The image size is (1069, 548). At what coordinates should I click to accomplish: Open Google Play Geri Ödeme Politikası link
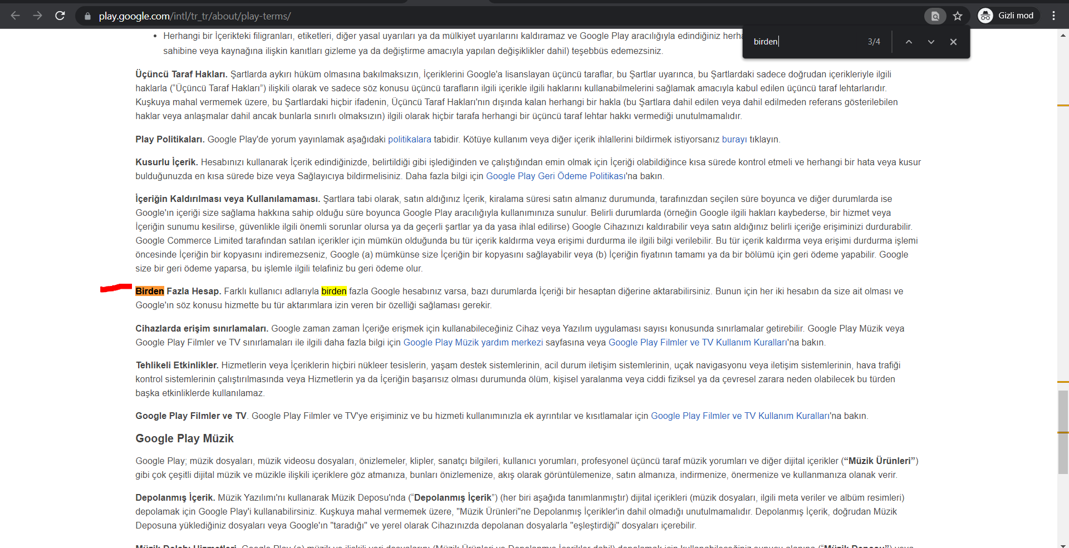(556, 176)
